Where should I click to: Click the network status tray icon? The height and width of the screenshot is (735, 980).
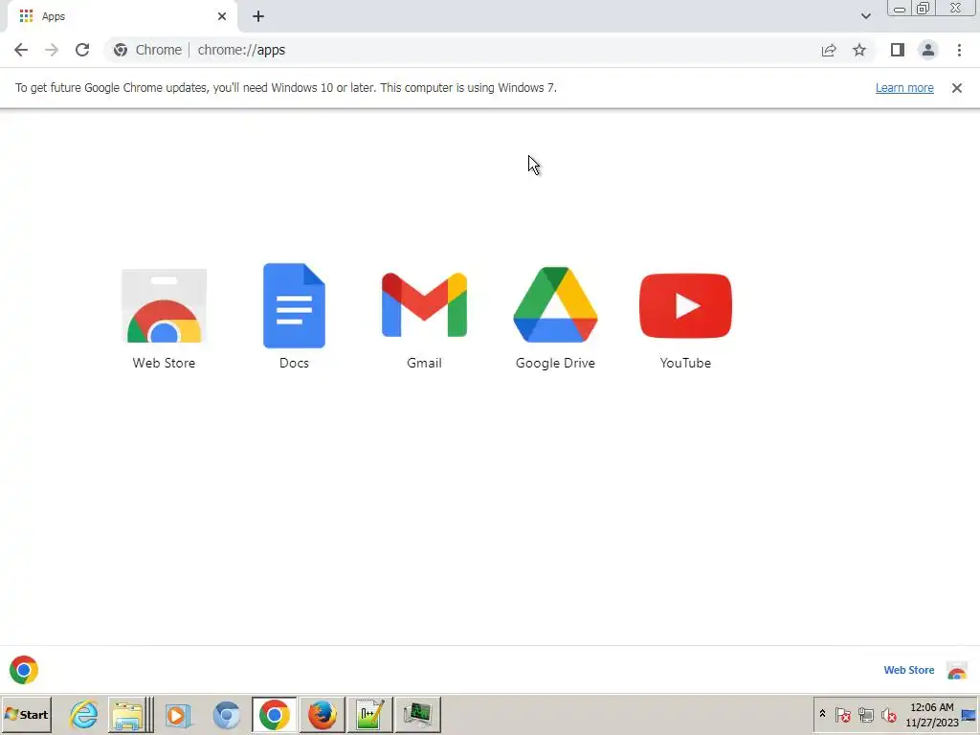(865, 714)
